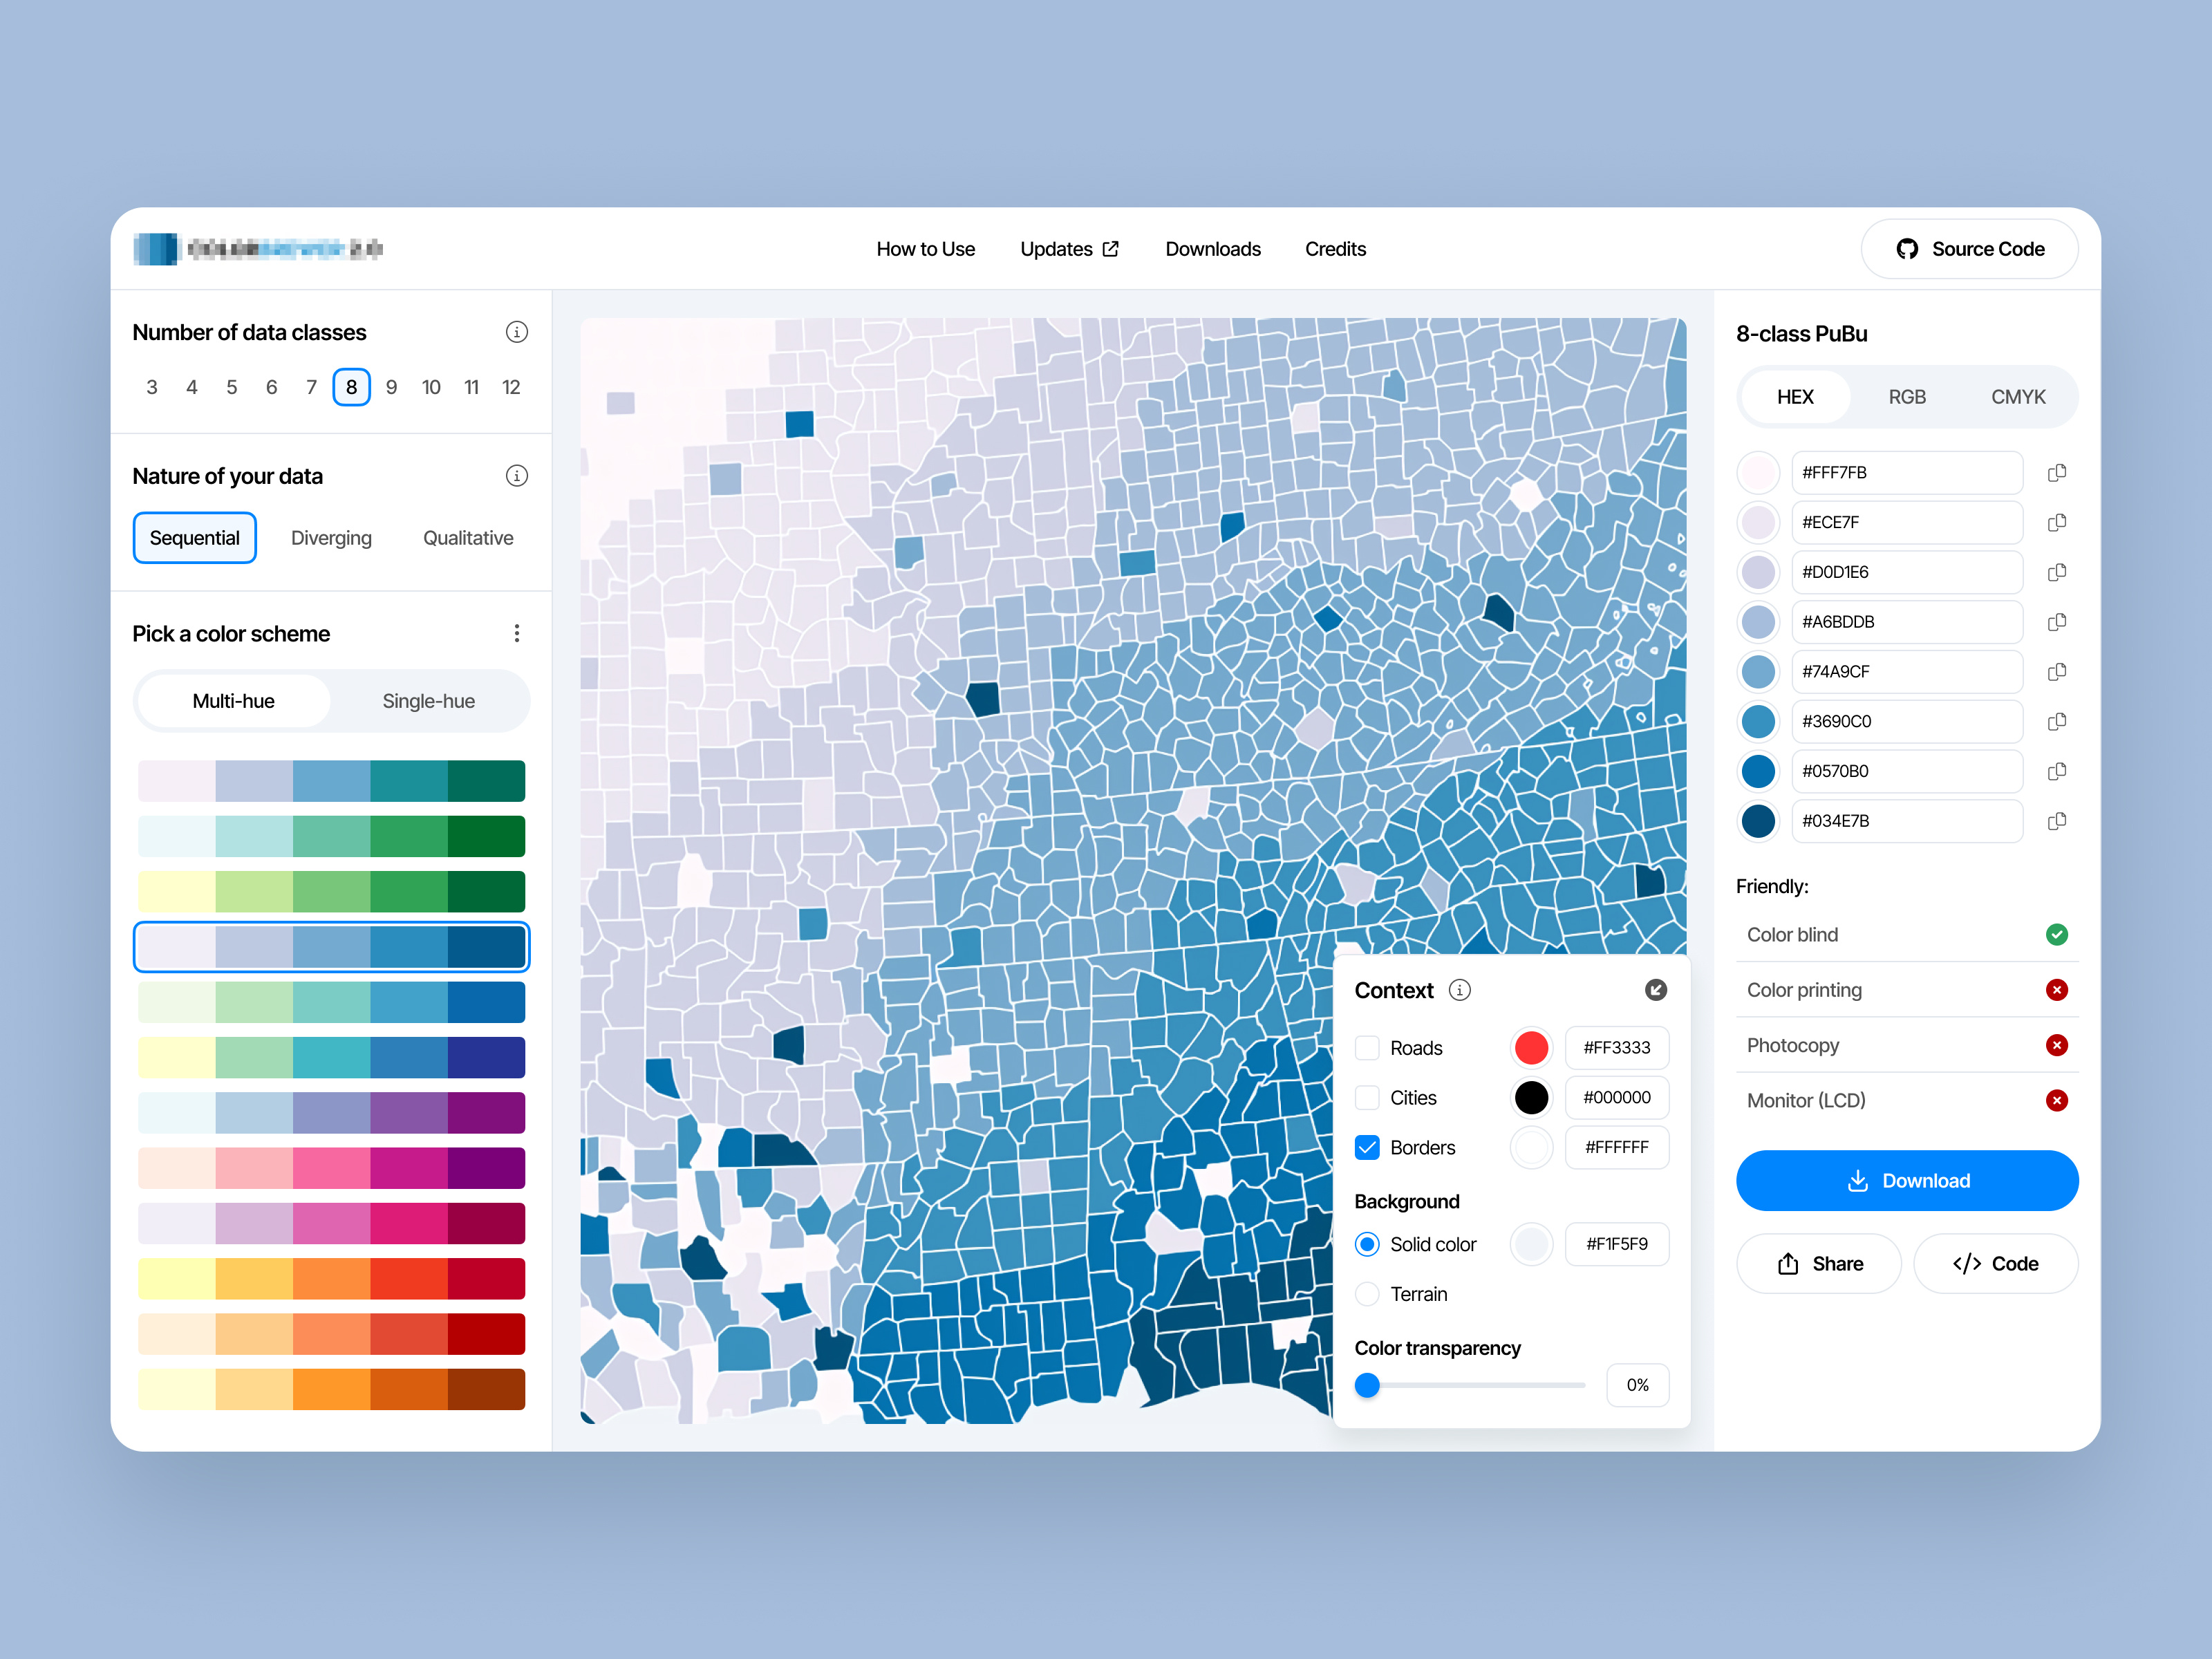This screenshot has width=2212, height=1659.
Task: Copy the hex value #FFF7FB
Action: point(2057,472)
